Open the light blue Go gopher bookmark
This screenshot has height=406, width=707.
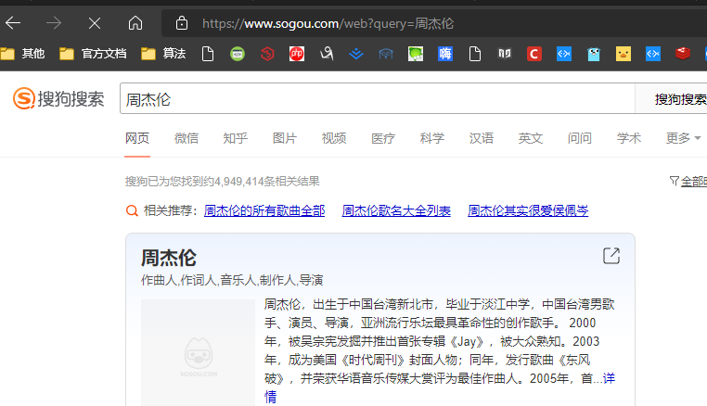594,54
